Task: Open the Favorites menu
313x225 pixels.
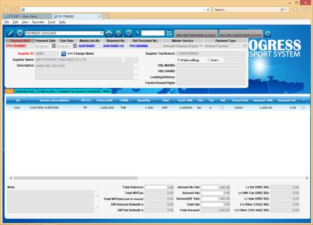Action: (38, 22)
